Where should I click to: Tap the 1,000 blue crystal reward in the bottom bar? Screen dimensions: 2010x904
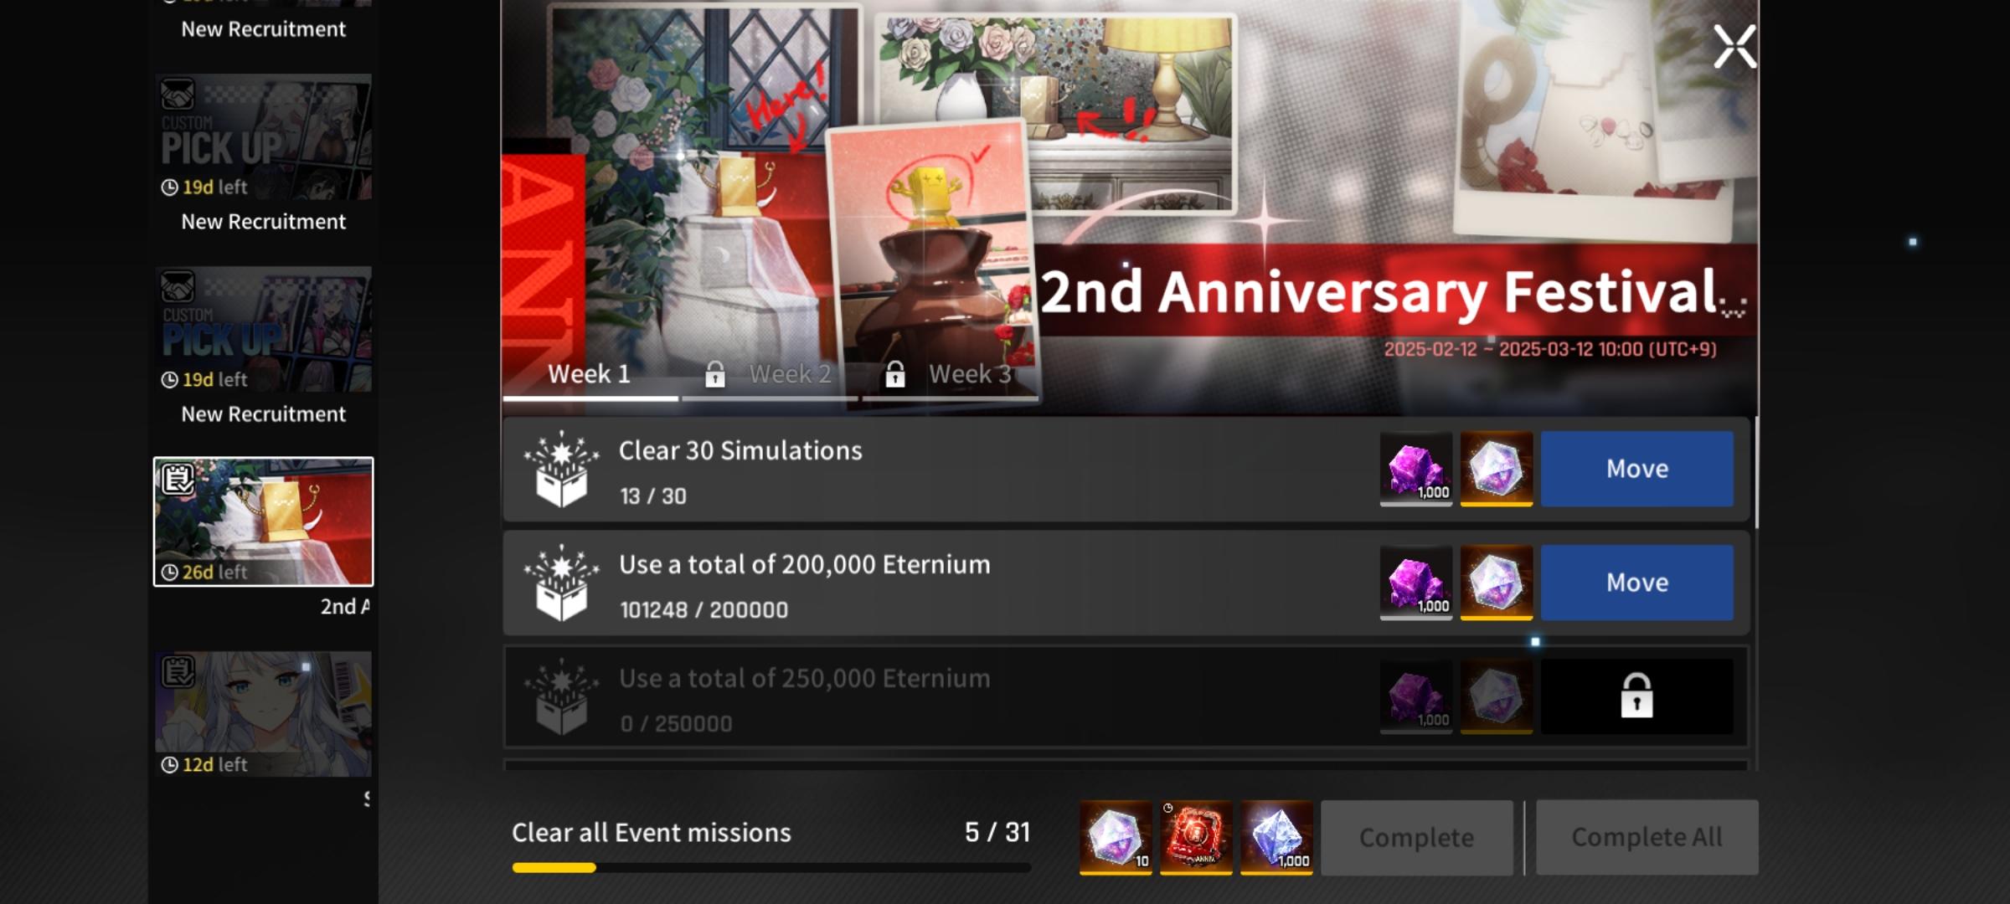[1276, 837]
